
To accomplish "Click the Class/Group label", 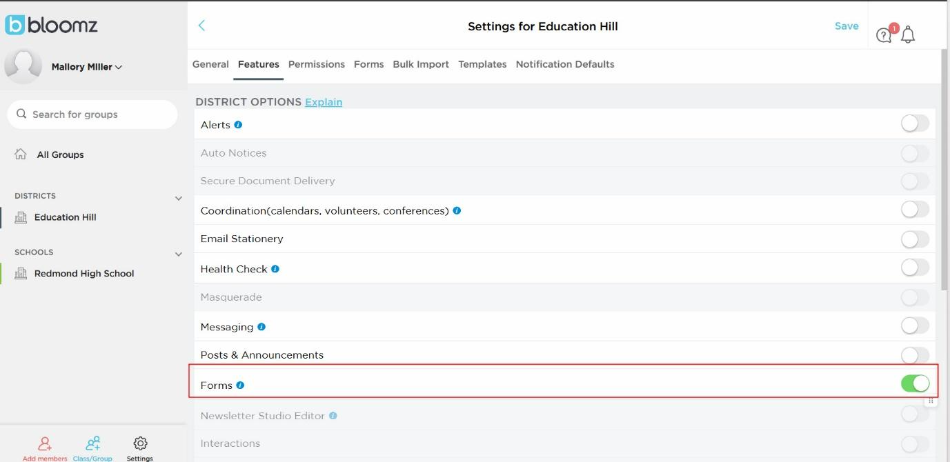I will (x=92, y=459).
